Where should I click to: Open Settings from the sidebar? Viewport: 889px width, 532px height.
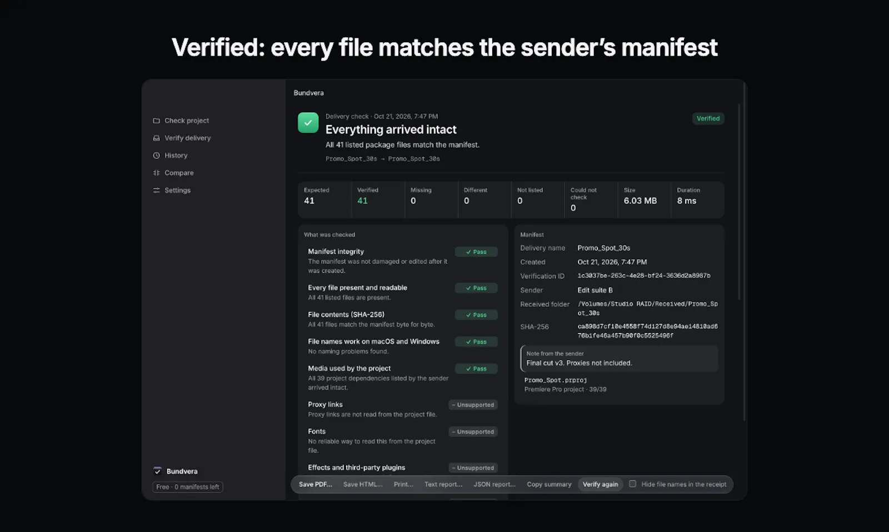point(177,190)
